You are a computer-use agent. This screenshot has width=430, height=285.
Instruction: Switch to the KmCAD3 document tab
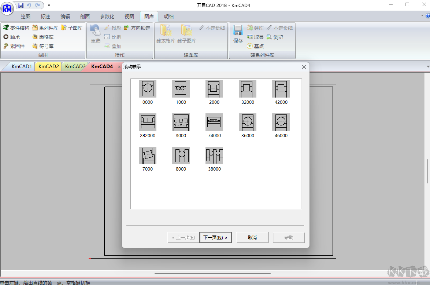click(x=75, y=66)
